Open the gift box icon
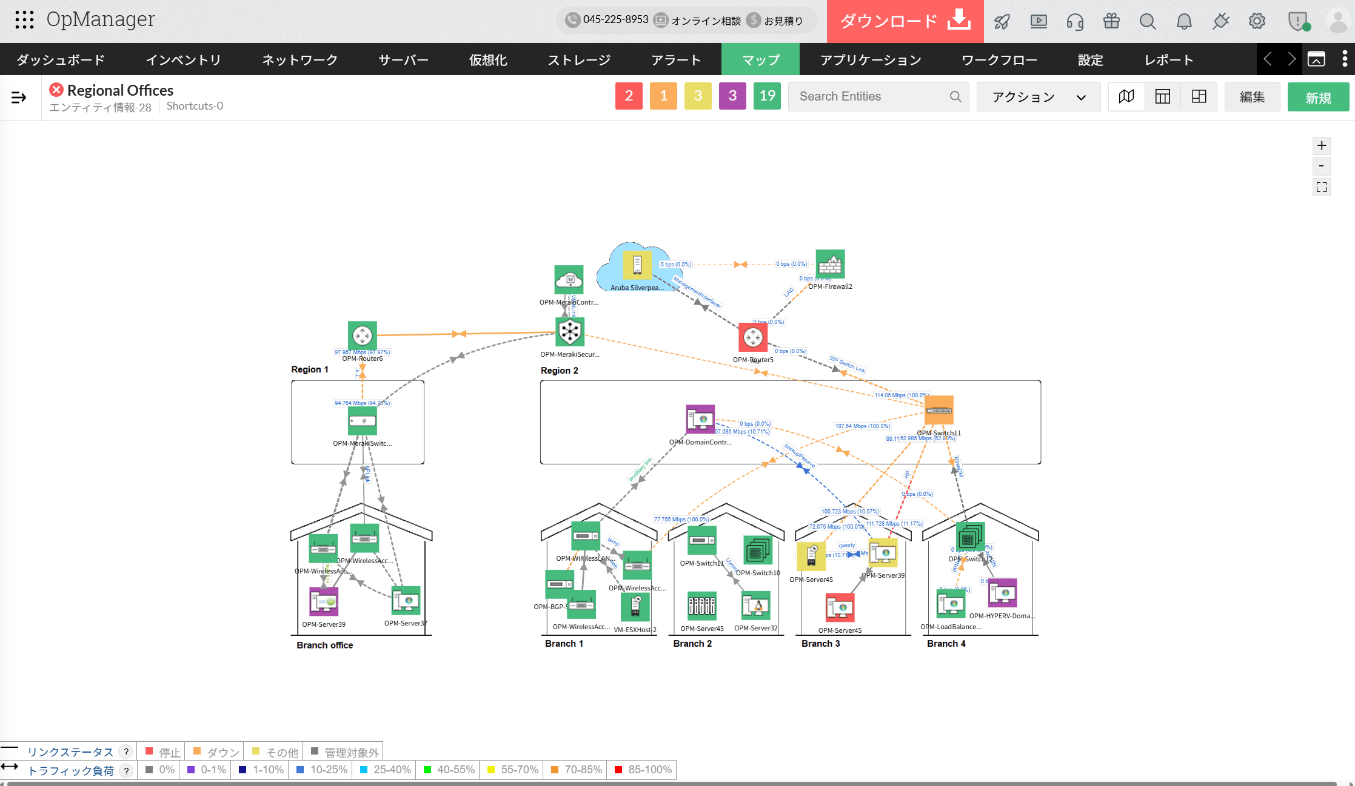Screen dimensions: 1355x786 pyautogui.click(x=1111, y=22)
